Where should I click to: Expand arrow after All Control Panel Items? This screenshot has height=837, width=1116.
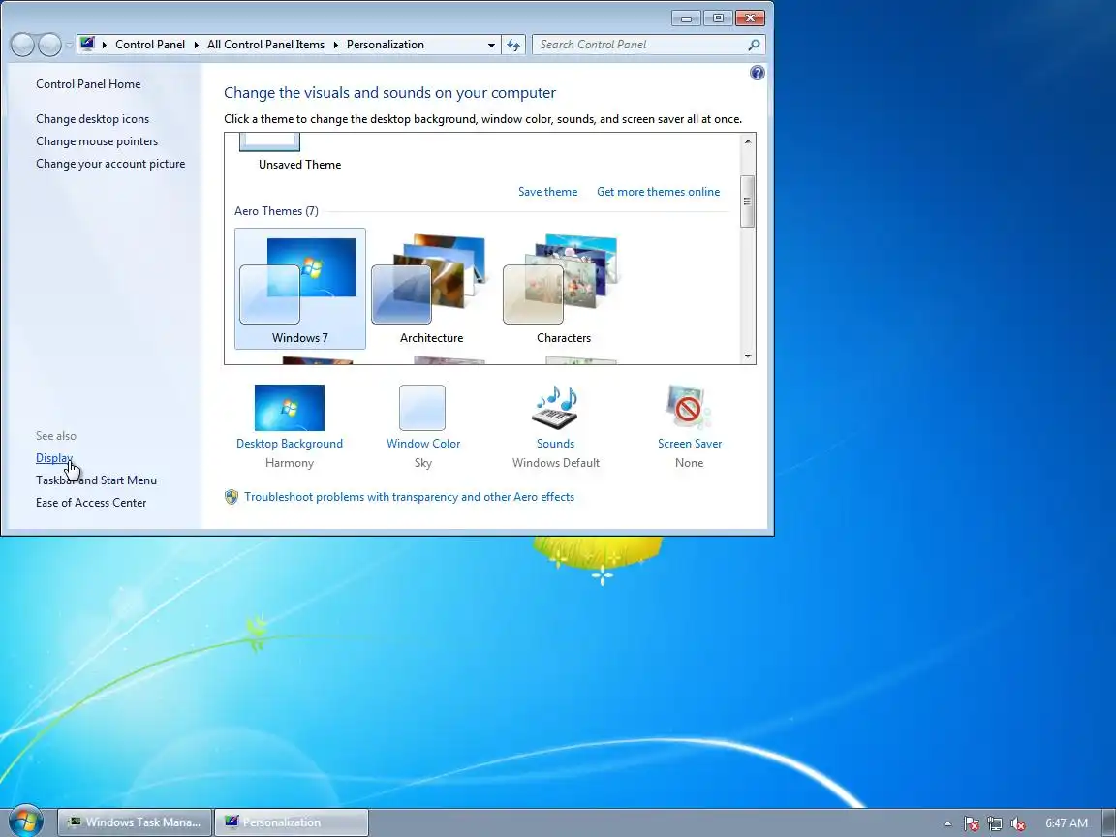point(336,45)
